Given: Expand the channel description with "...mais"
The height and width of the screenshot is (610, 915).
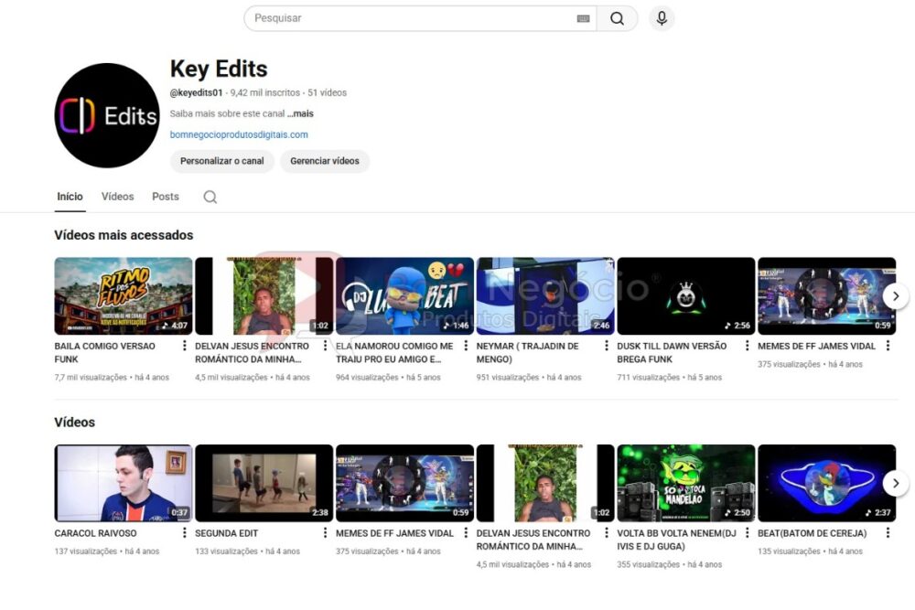Looking at the screenshot, I should point(302,113).
